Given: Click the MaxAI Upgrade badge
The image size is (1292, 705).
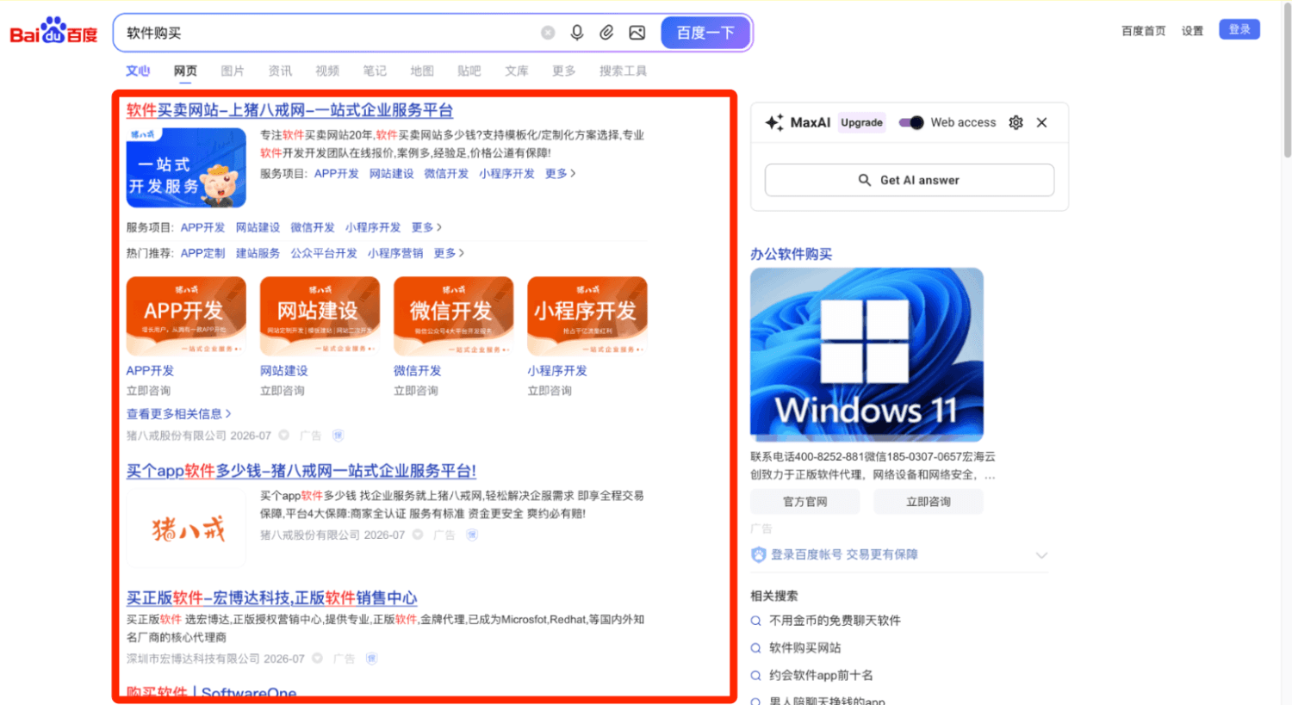Looking at the screenshot, I should 862,122.
